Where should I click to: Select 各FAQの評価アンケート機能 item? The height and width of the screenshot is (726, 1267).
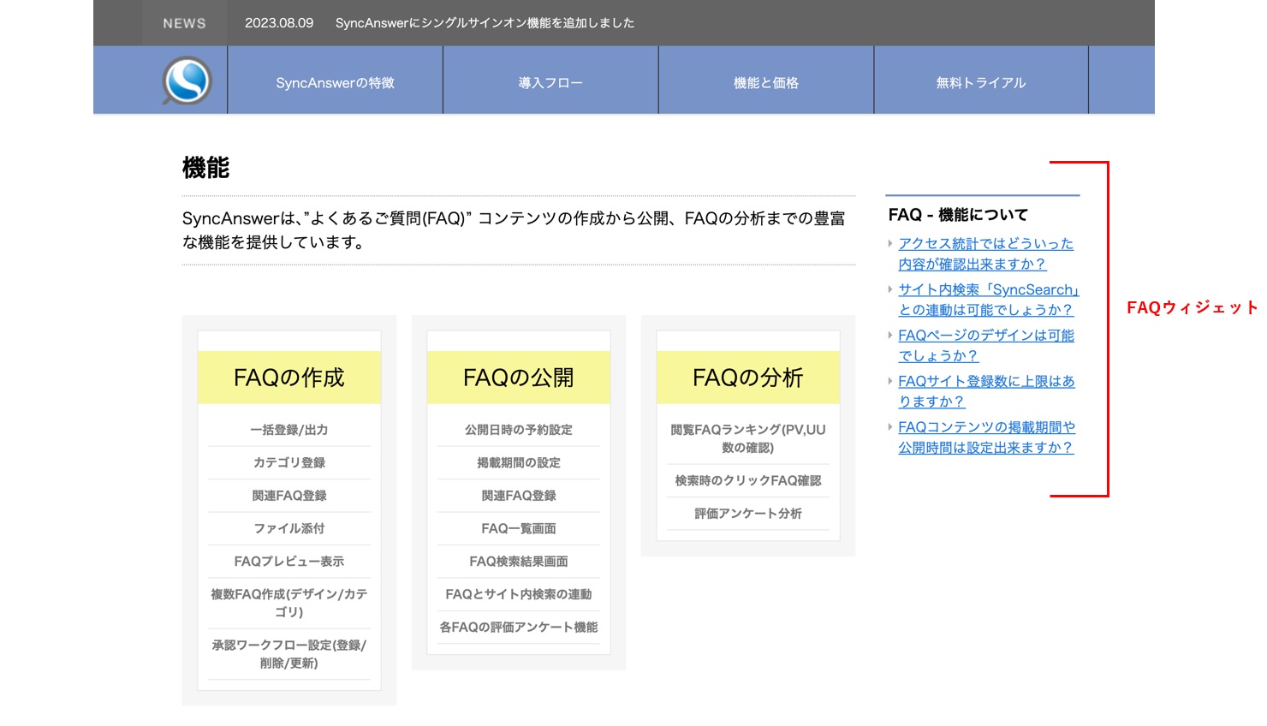coord(519,628)
